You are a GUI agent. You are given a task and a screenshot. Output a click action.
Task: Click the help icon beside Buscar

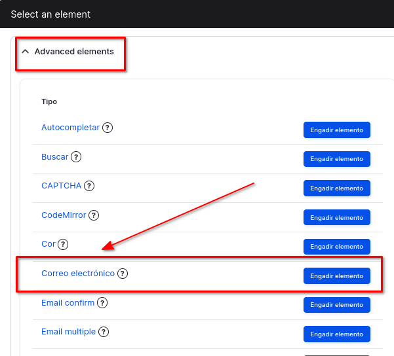click(76, 157)
